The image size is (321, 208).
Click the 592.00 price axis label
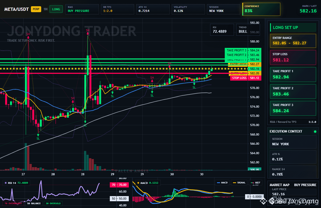coord(255,23)
